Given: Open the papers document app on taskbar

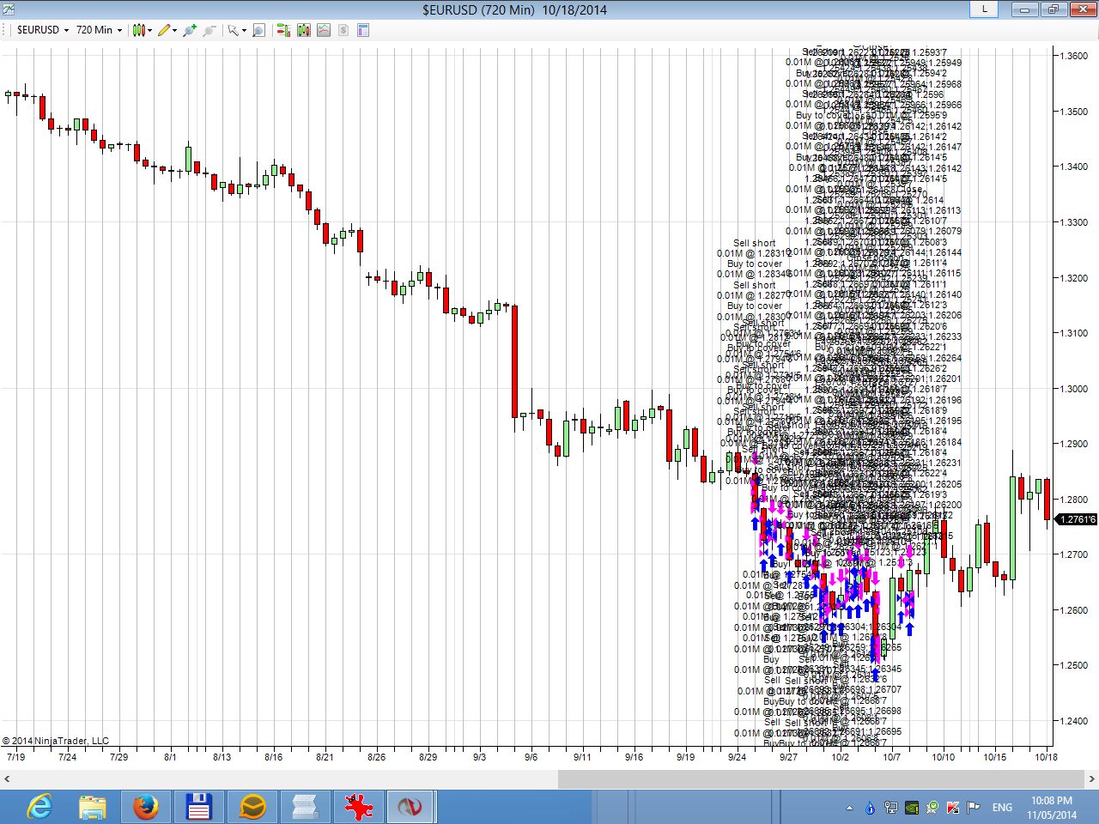Looking at the screenshot, I should tap(306, 807).
